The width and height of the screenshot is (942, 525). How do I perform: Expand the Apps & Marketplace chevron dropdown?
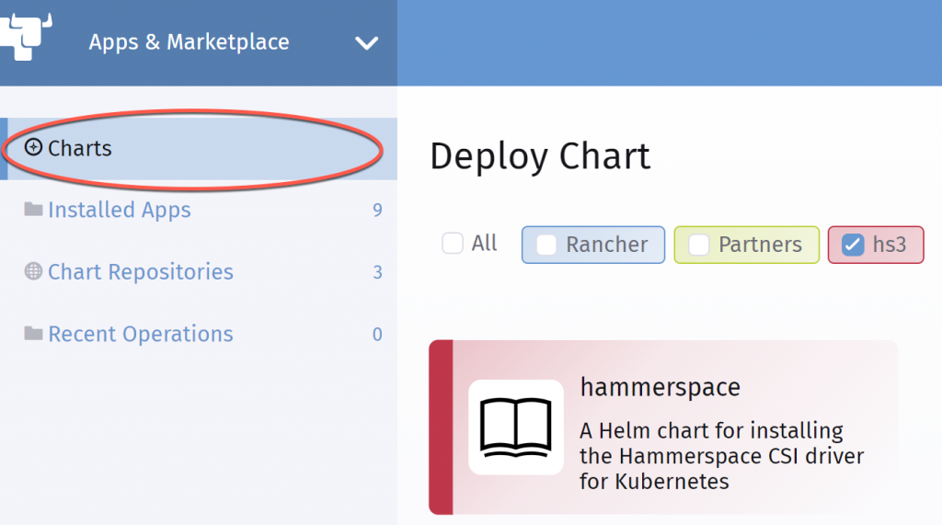click(366, 43)
